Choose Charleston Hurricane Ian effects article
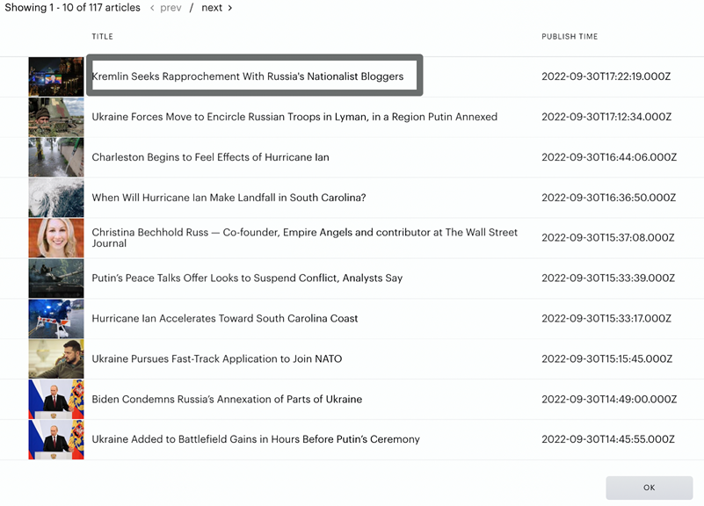 coord(211,157)
